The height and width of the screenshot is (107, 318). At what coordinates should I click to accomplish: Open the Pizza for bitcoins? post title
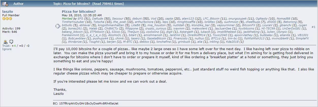[79, 11]
